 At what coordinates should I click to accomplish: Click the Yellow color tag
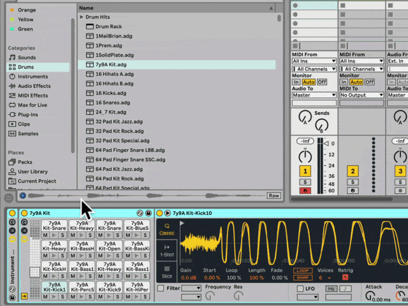pos(25,20)
